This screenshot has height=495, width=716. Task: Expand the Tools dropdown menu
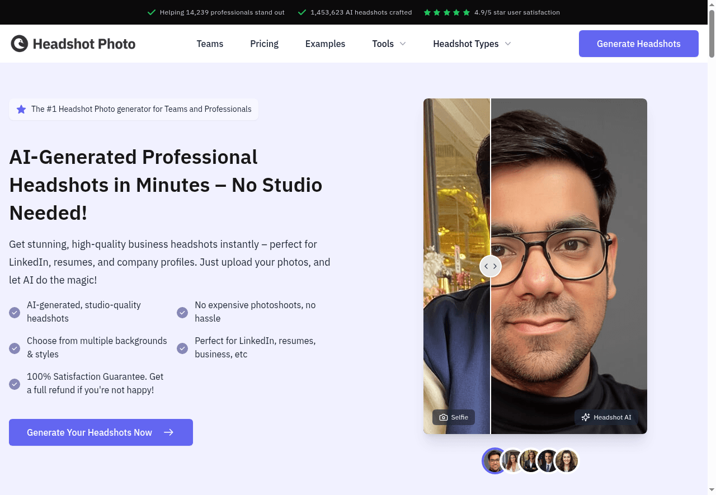[389, 44]
